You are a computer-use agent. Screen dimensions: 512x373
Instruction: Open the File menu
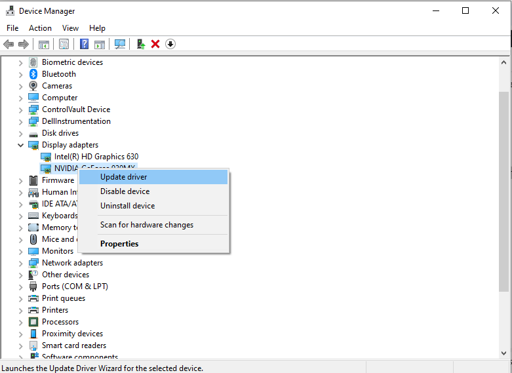pyautogui.click(x=12, y=28)
